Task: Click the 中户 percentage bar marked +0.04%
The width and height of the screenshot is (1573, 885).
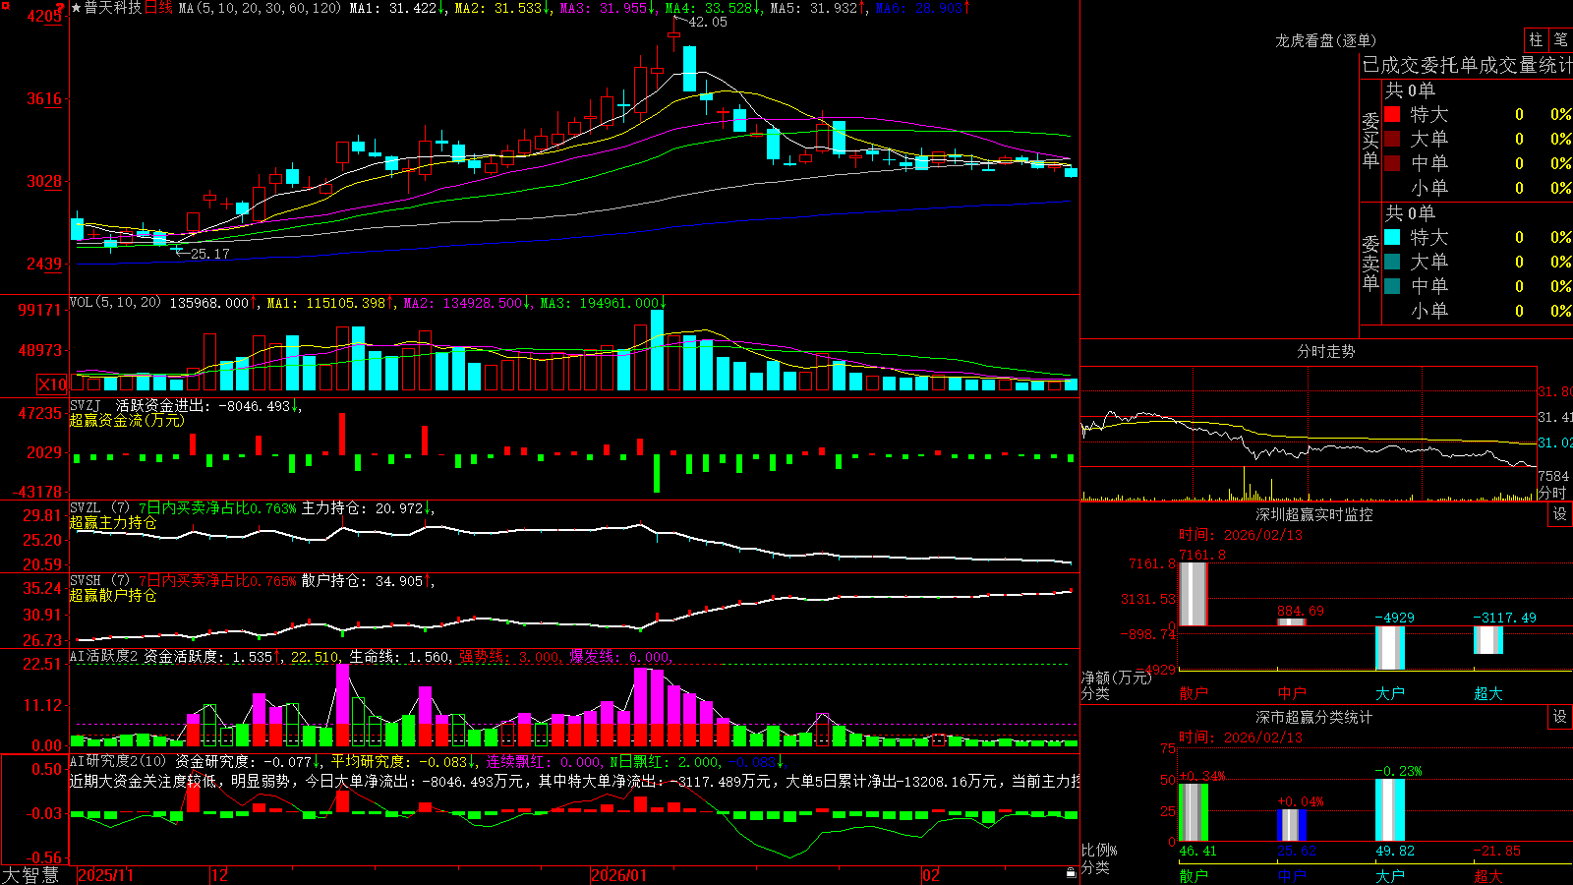Action: pyautogui.click(x=1291, y=825)
